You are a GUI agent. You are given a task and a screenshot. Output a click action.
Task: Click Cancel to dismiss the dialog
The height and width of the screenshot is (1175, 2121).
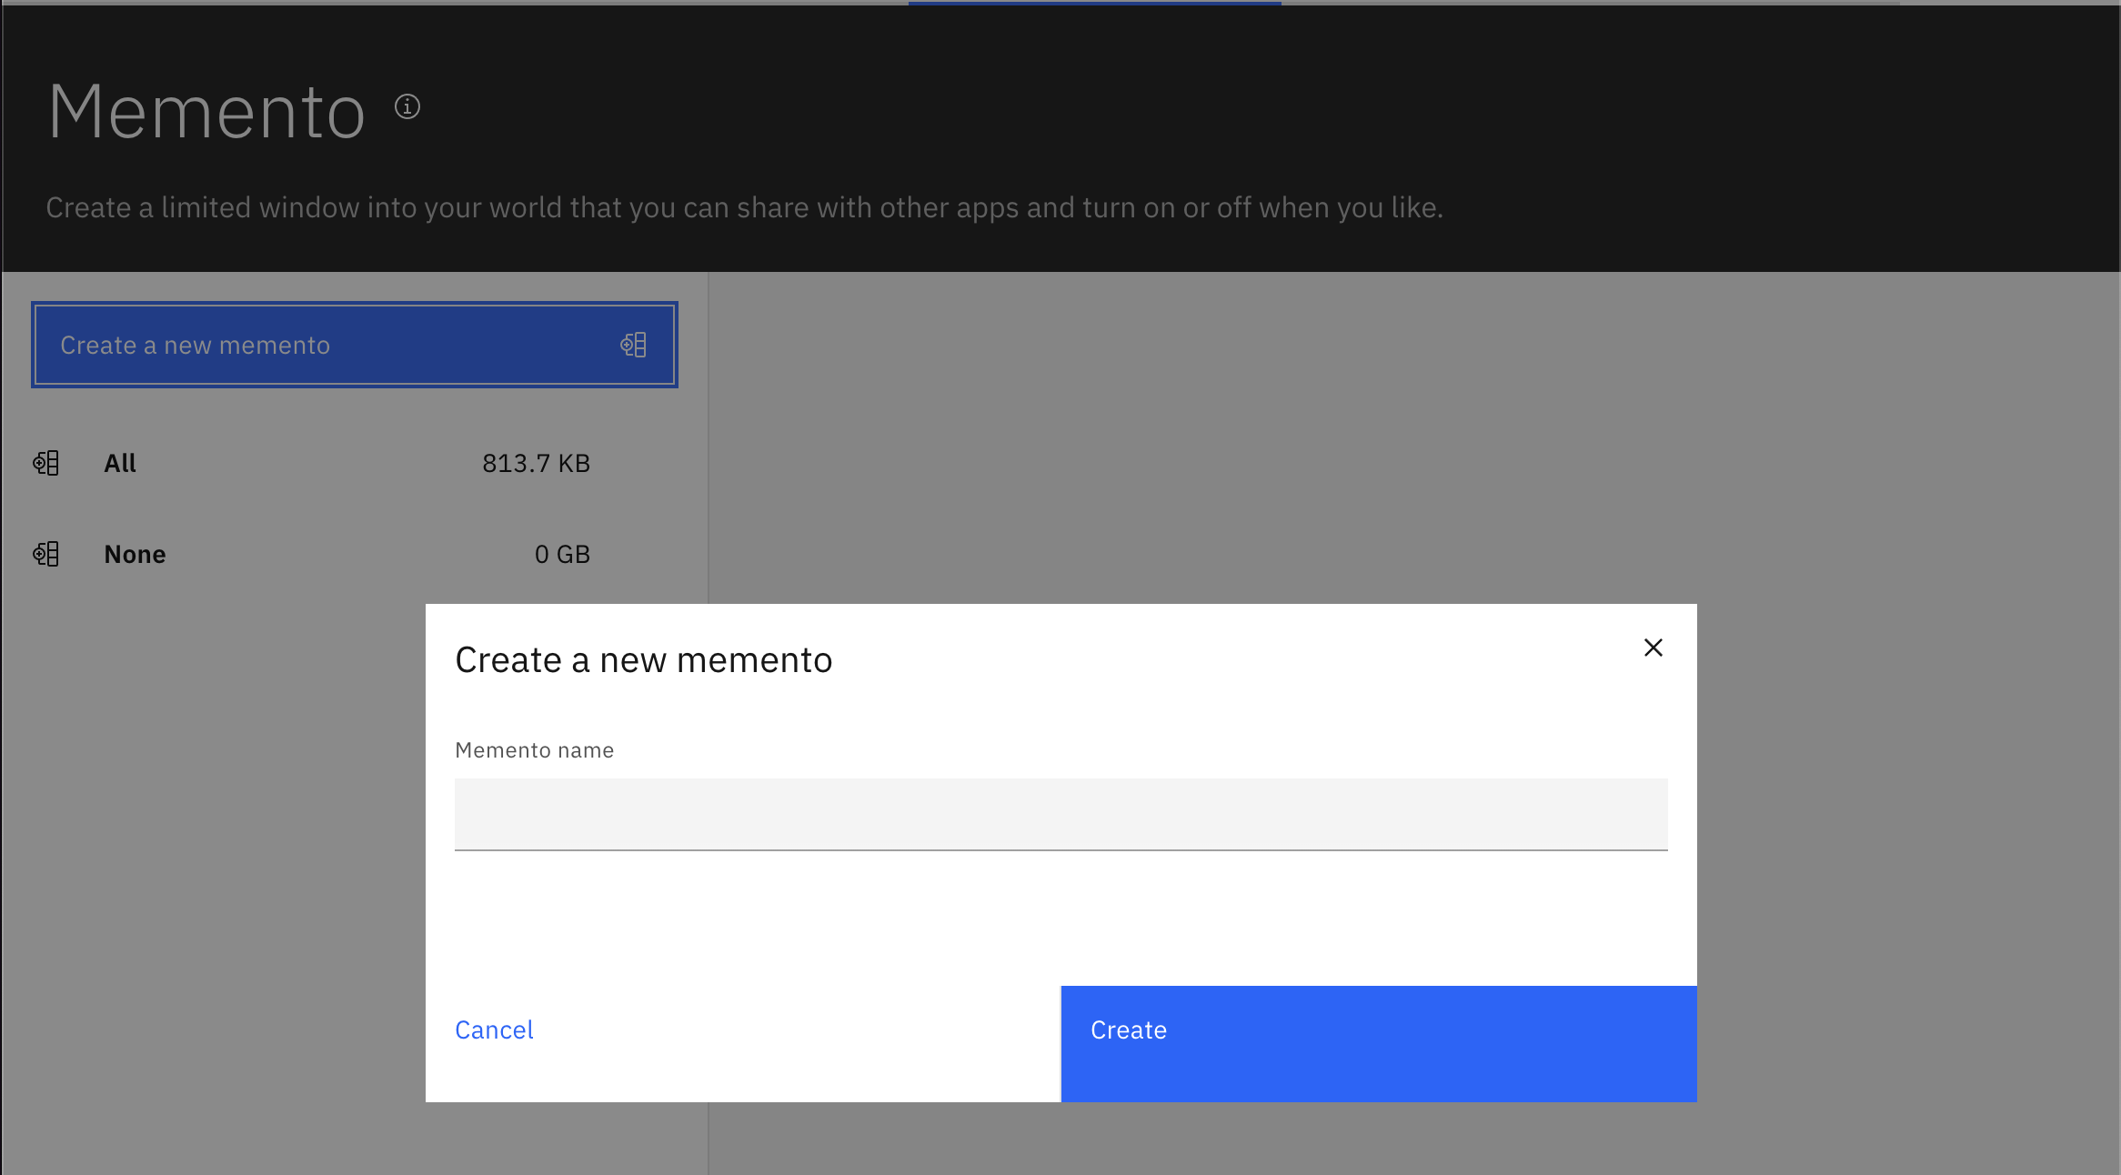(493, 1029)
